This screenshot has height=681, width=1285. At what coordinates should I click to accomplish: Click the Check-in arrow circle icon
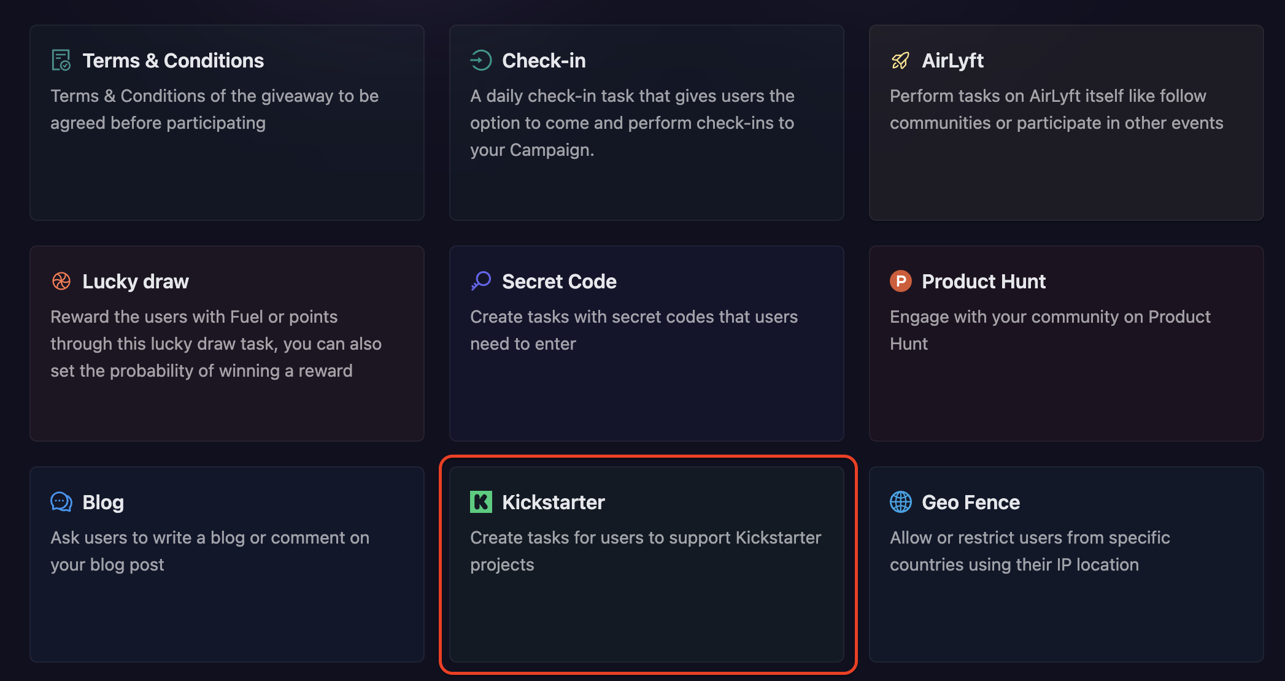(x=481, y=60)
